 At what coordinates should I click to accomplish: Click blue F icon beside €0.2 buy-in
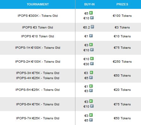coord(92,27)
